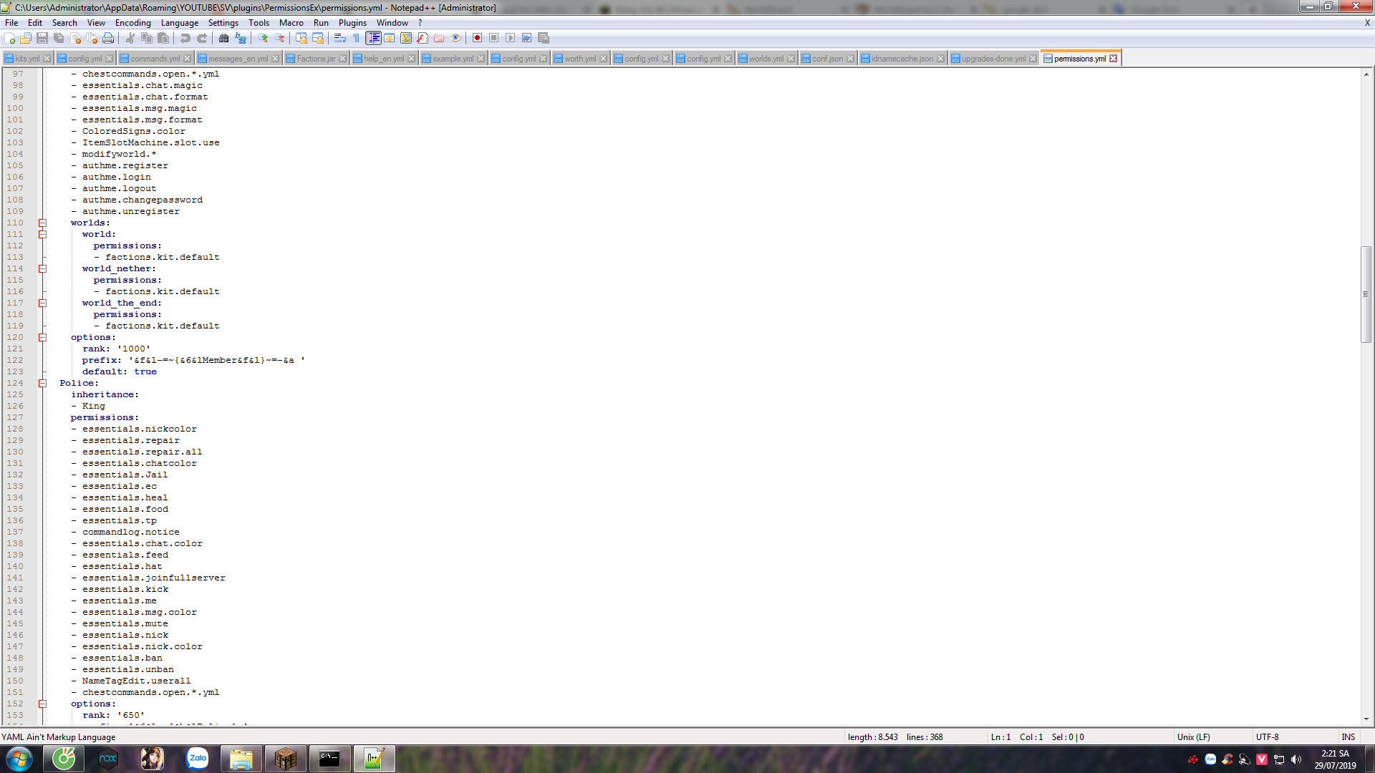Click the Undo arrow icon
The width and height of the screenshot is (1375, 773).
185,38
